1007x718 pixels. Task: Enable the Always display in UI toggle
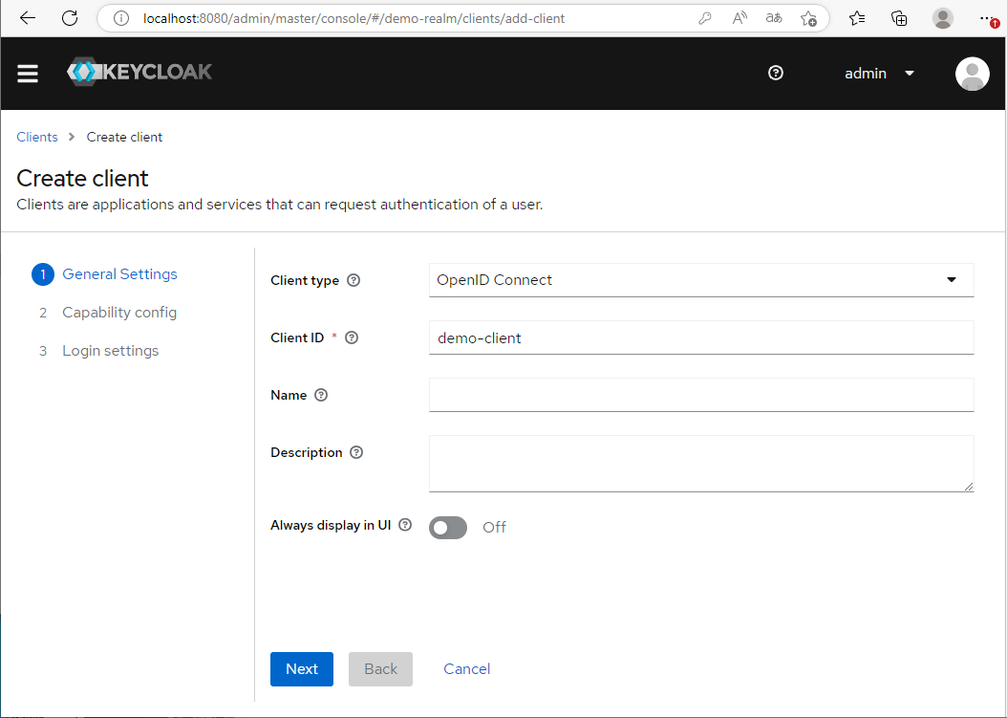(x=447, y=527)
